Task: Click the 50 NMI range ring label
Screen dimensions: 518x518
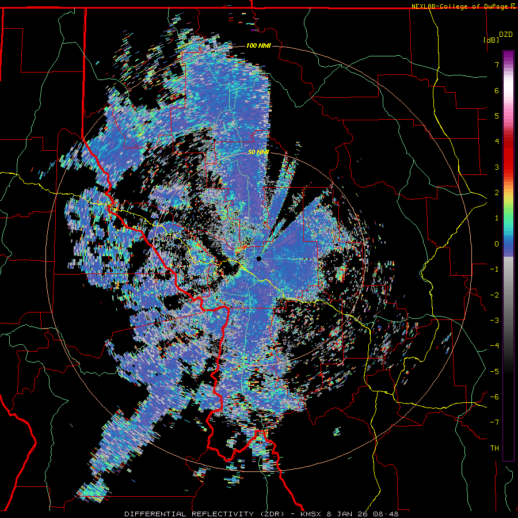Action: (258, 152)
